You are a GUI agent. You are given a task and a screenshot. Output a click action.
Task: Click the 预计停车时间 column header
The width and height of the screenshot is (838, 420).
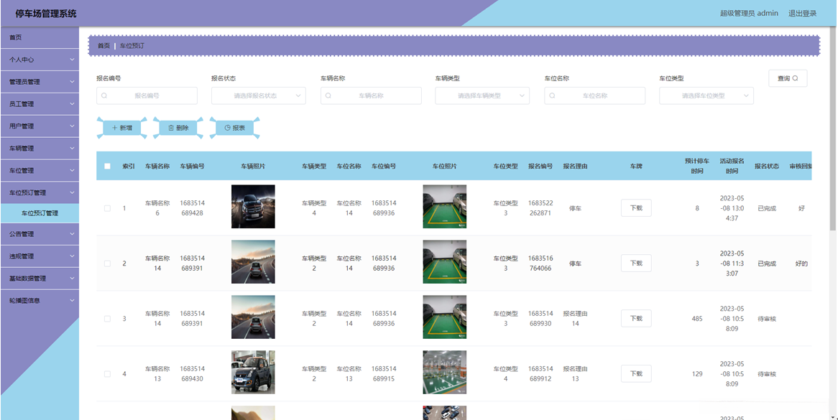click(x=697, y=166)
